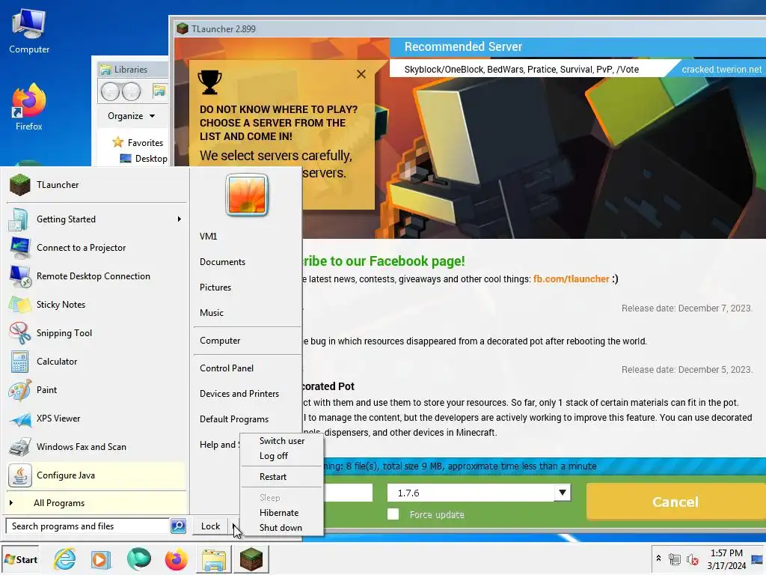
Task: Click the green round taskbar app icon
Action: click(138, 559)
